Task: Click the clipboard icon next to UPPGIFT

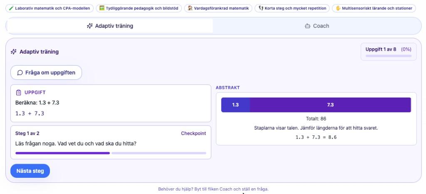Action: pos(18,93)
